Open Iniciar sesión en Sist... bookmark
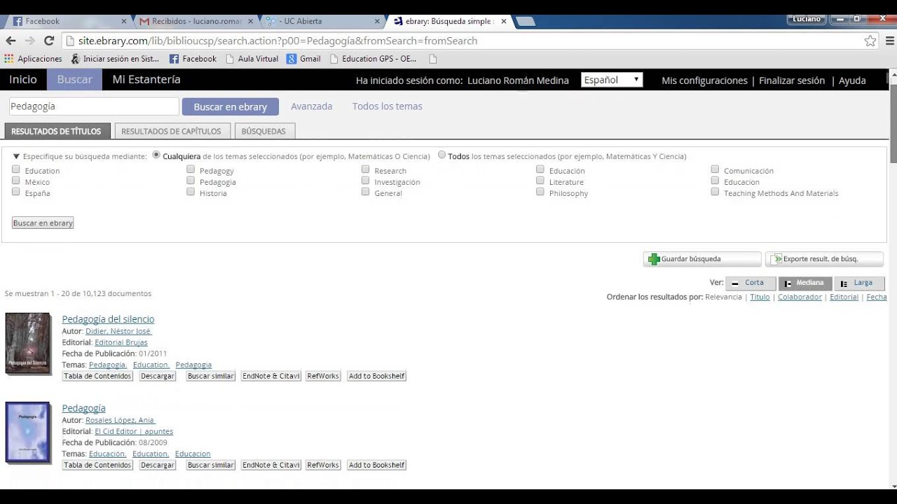The image size is (897, 504). [116, 59]
